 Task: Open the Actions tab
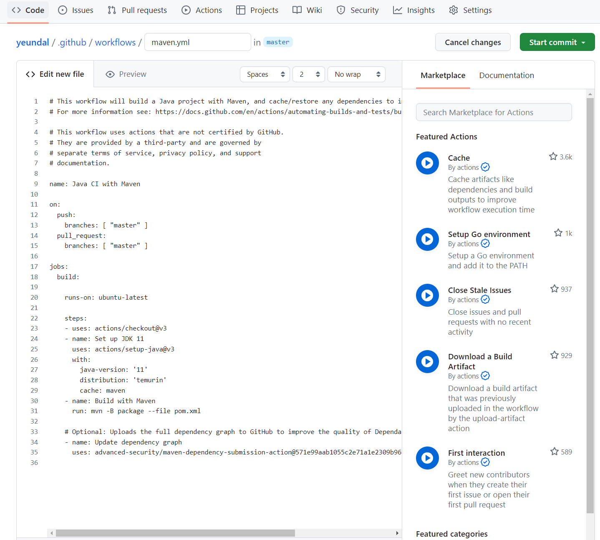pos(202,10)
